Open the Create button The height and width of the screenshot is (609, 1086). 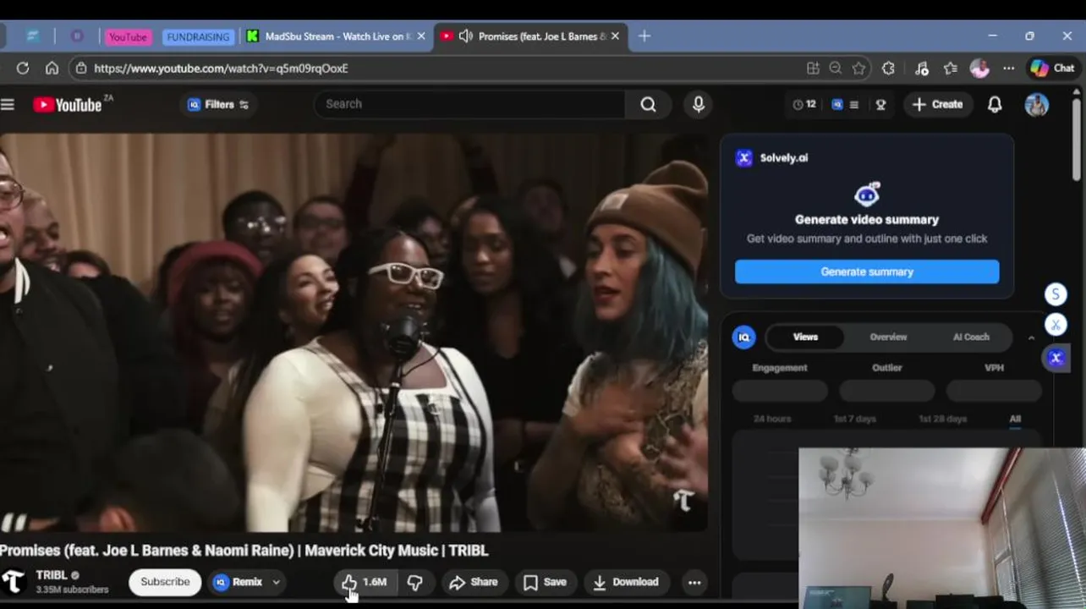[x=937, y=104]
